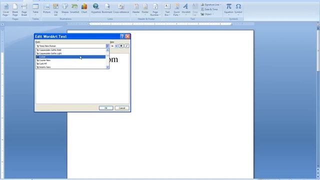Image resolution: width=320 pixels, height=180 pixels.
Task: Open the Header gallery
Action: click(136, 10)
